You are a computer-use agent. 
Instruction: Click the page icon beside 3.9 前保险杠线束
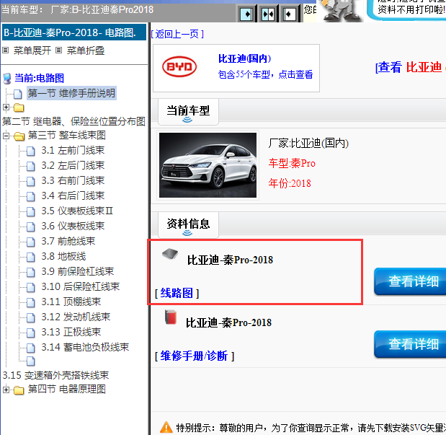31,272
